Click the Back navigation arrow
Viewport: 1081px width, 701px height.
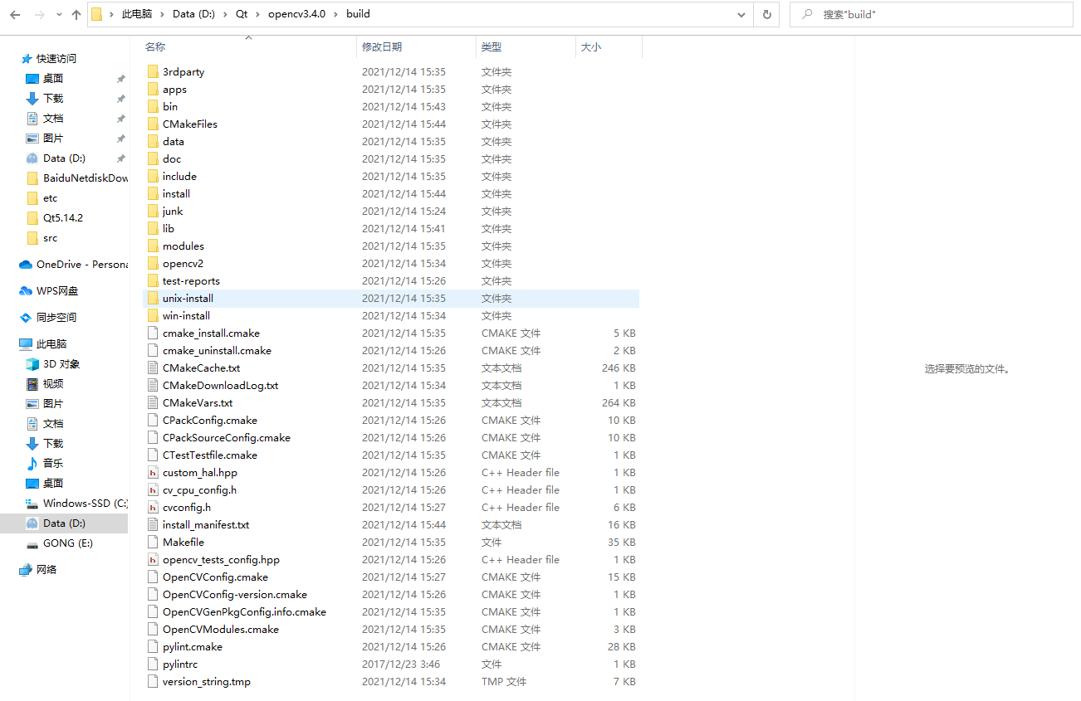[15, 14]
